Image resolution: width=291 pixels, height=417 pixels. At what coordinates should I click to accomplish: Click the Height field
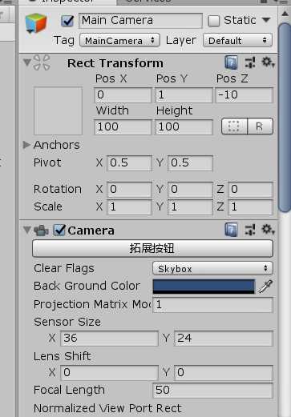tap(184, 127)
